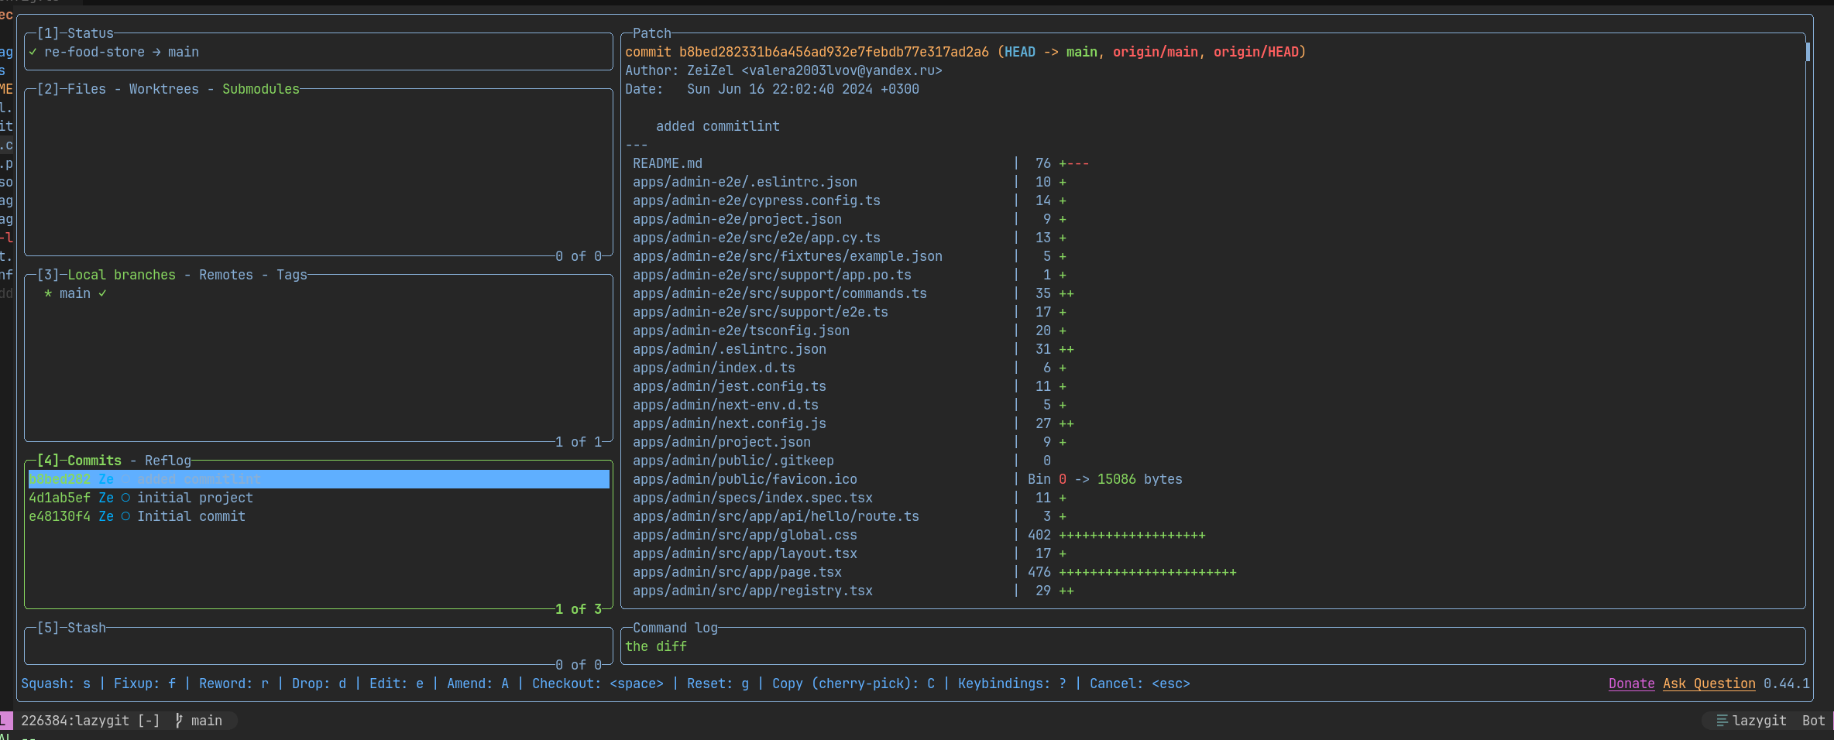Screen dimensions: 1834x740
Task: Click the Amend: A option
Action: point(478,683)
